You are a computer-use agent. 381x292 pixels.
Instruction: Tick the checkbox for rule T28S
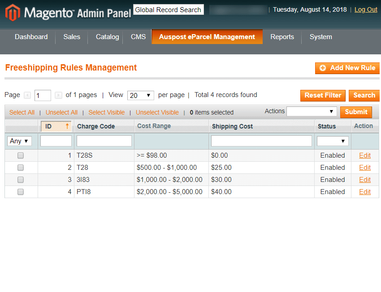pyautogui.click(x=21, y=155)
